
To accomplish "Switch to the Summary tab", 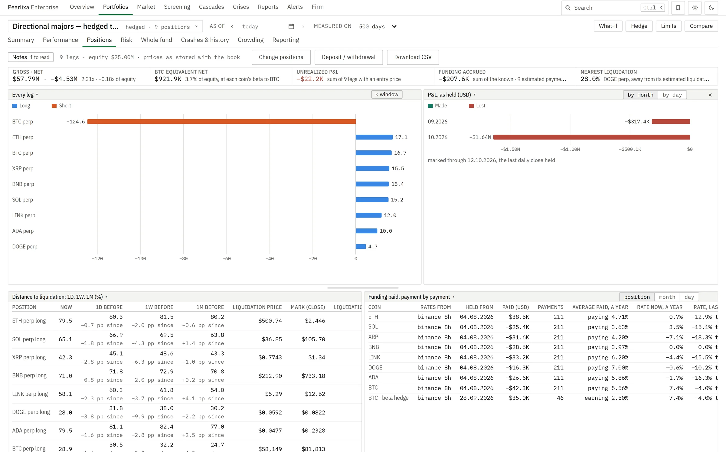I will [x=21, y=40].
